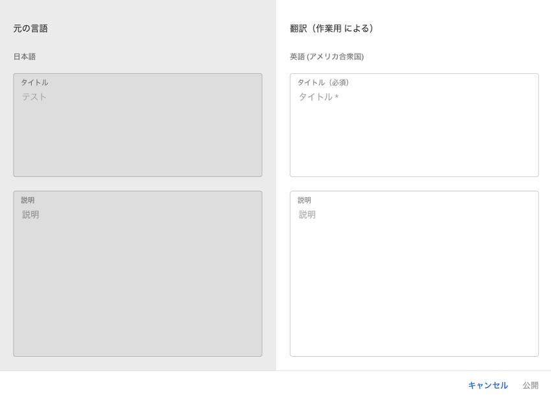Click the small 説明 label in source panel
This screenshot has width=551, height=397.
[x=28, y=200]
